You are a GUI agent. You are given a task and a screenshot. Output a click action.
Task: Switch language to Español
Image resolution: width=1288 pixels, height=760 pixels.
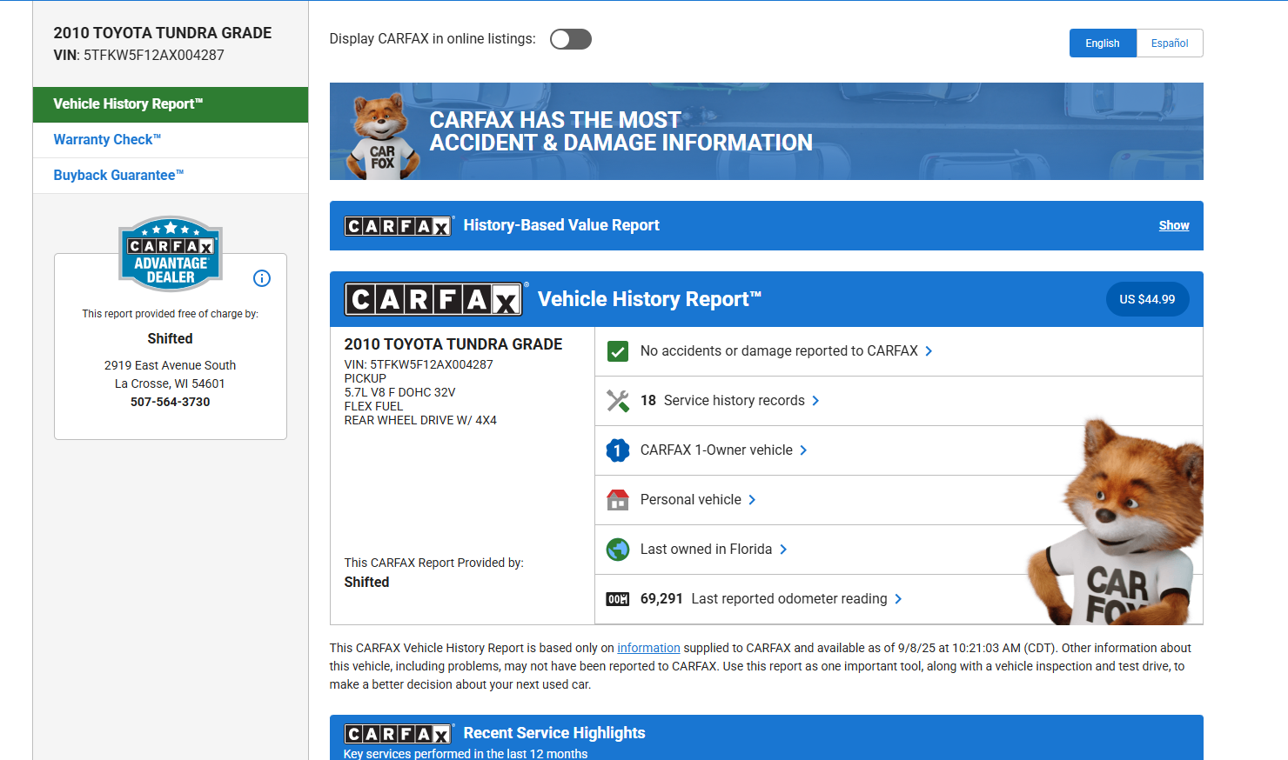(x=1169, y=43)
